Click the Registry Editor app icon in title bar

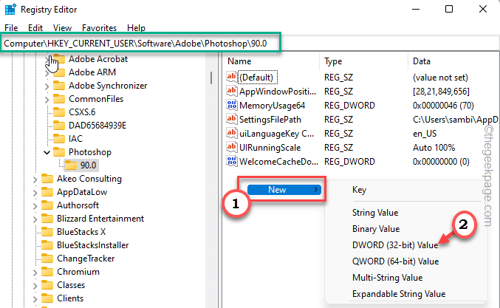click(x=10, y=10)
